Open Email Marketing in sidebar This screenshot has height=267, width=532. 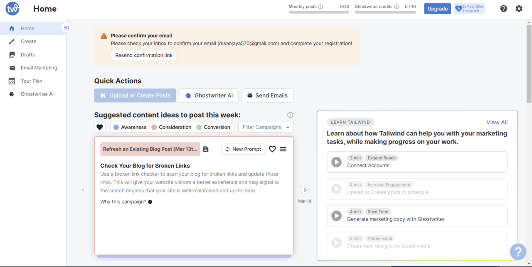point(39,68)
